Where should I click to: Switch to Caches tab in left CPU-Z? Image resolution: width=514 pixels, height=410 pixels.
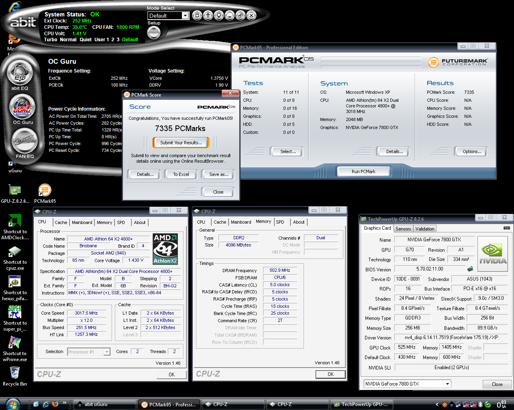point(61,222)
